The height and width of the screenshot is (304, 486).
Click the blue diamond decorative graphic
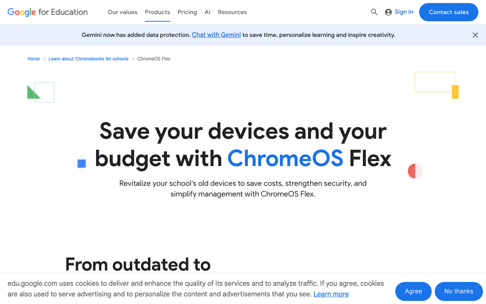81,163
